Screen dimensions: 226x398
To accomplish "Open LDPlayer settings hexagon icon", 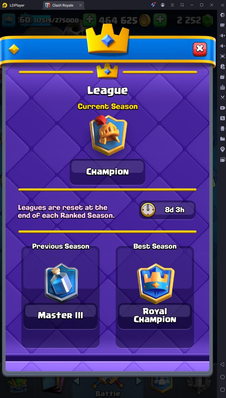I will click(x=222, y=15).
